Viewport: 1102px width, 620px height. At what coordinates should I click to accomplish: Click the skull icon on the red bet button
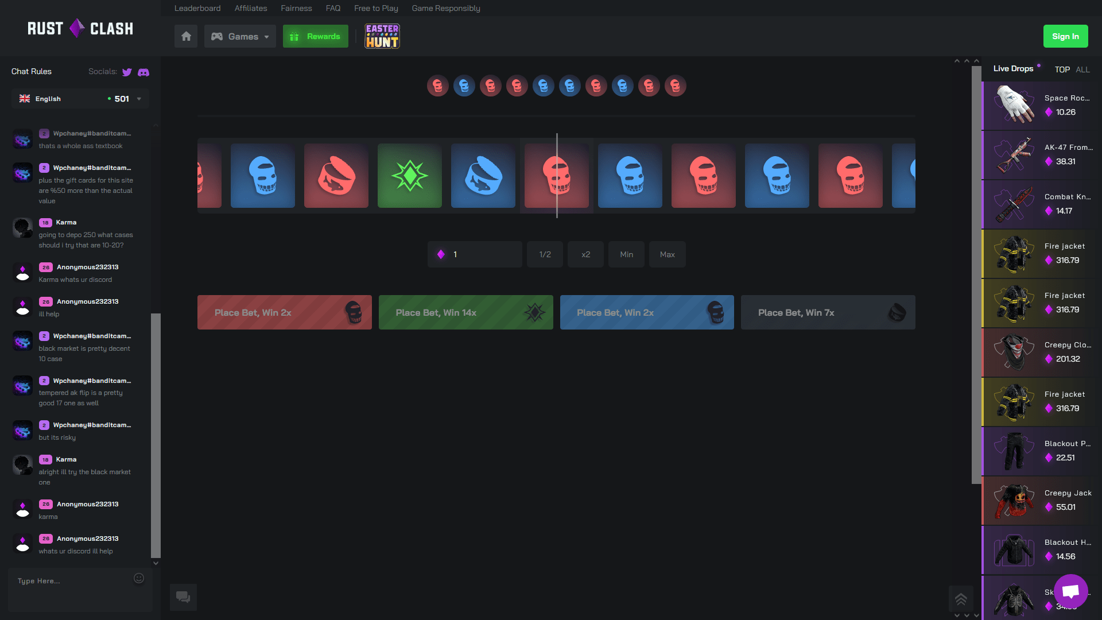(x=354, y=312)
